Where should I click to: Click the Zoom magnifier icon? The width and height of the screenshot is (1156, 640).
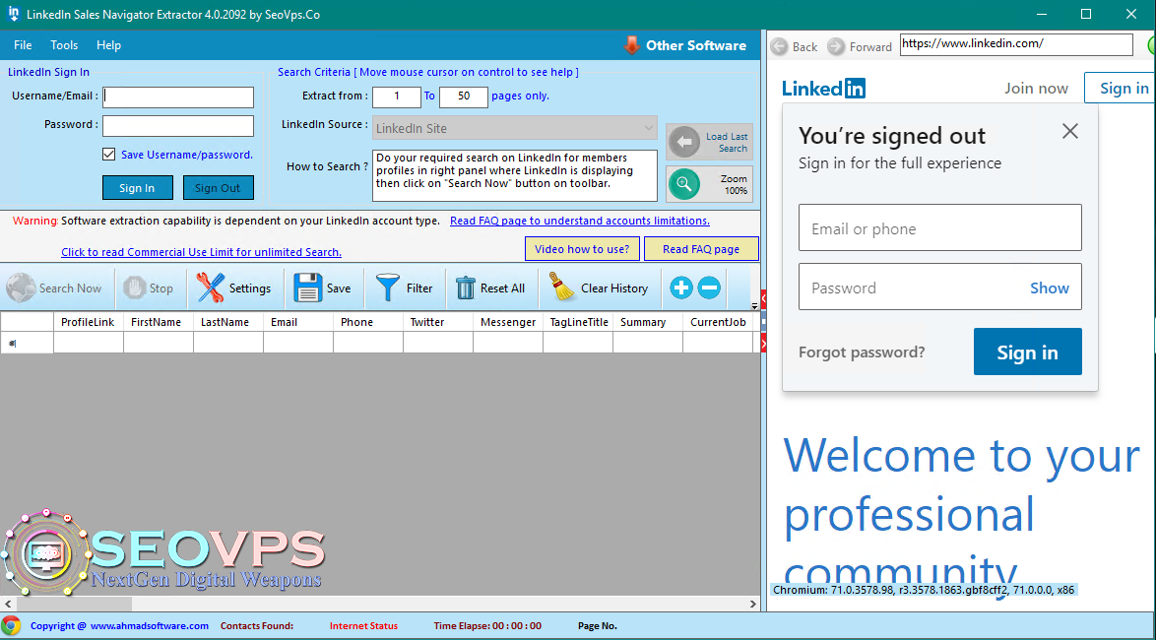[684, 183]
